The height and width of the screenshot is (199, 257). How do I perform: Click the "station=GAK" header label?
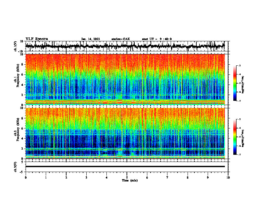coord(121,39)
